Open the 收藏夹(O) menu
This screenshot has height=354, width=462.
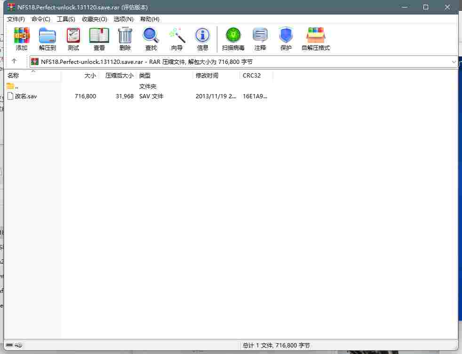tap(94, 19)
